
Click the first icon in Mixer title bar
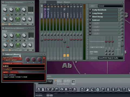pyautogui.click(x=42, y=2)
